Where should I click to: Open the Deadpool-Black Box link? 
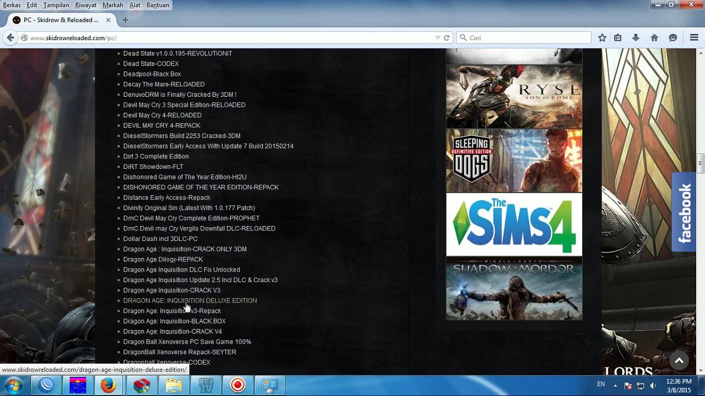pos(152,74)
